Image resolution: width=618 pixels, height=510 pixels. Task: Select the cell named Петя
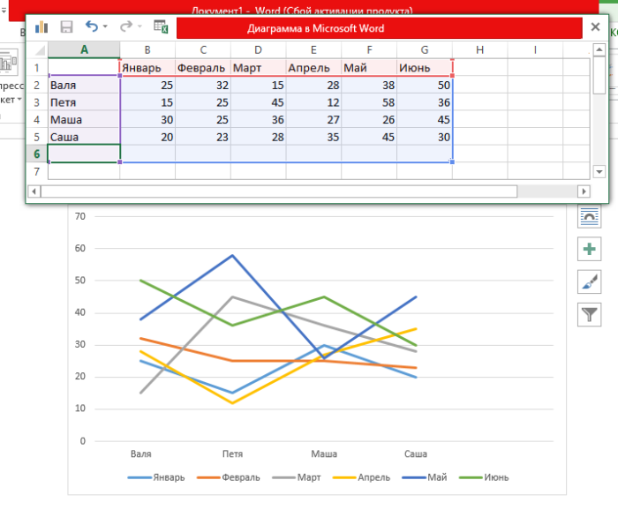84,102
